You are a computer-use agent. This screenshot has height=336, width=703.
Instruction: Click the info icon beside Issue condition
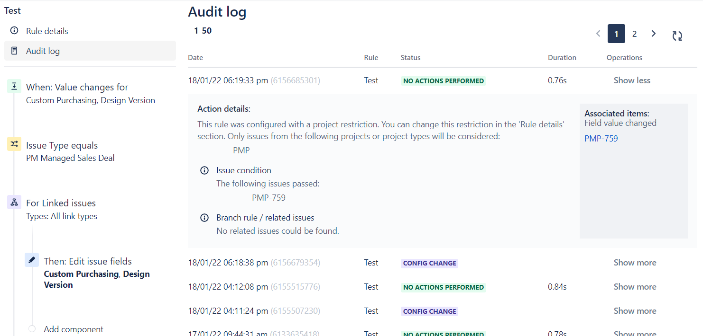(204, 170)
